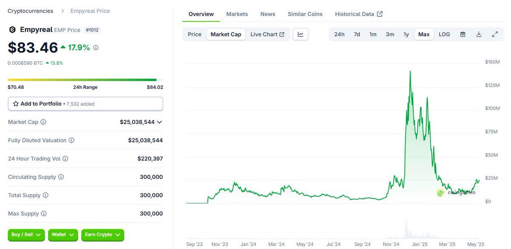Screen dimensions: 511x249
Task: Click the star icon in Add to Portfolio
Action: point(16,104)
